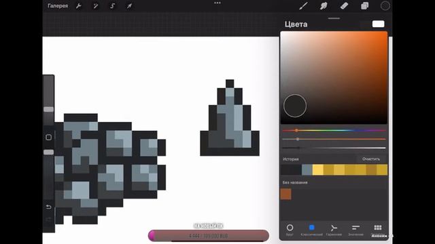This screenshot has height=244, width=435.
Task: Open Adjustments magic wand menu
Action: click(x=95, y=6)
